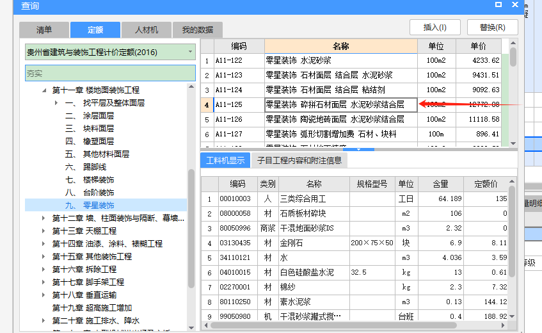The width and height of the screenshot is (542, 333).
Task: Select row A11-126 陶瓷地砖面层
Action: [351, 119]
